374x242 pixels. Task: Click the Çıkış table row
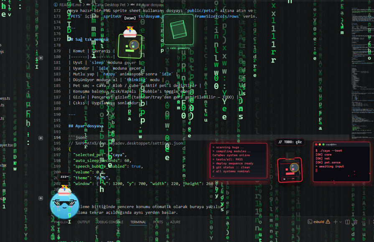coord(108,103)
